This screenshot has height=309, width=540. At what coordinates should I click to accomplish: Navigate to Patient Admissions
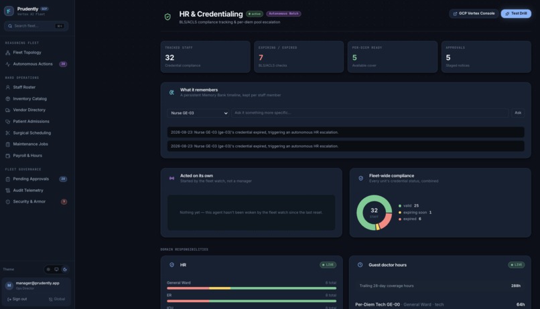coord(36,122)
